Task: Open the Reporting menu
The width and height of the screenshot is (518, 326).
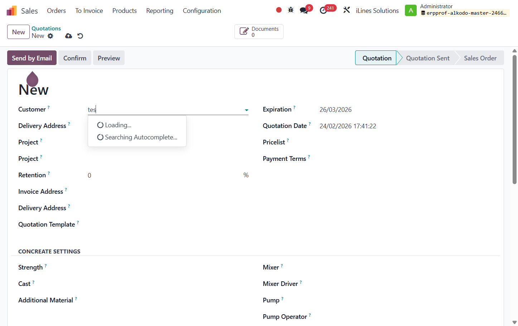Action: coord(160,11)
